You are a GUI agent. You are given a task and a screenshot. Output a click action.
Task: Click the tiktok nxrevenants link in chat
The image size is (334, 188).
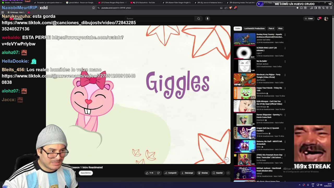click(69, 79)
